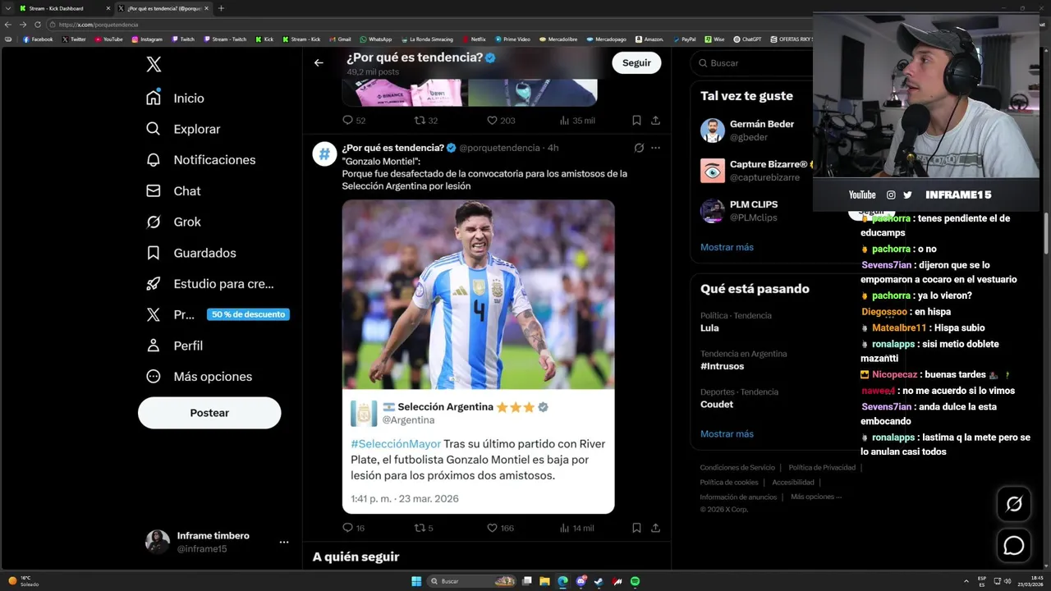Open the #SelecciónMayor hashtag in quoted tweet
This screenshot has height=591, width=1051.
396,444
